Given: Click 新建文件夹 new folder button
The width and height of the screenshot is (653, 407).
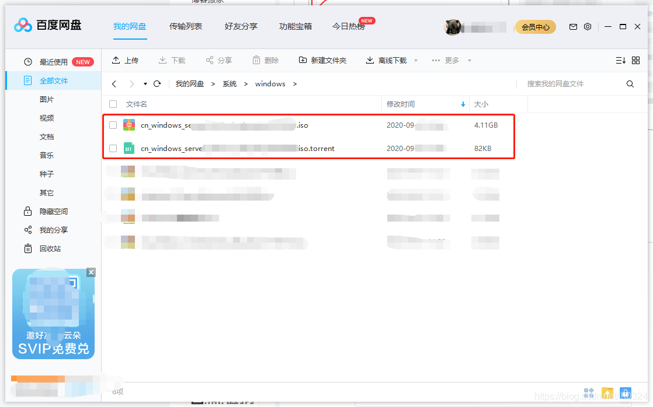Looking at the screenshot, I should (x=322, y=60).
